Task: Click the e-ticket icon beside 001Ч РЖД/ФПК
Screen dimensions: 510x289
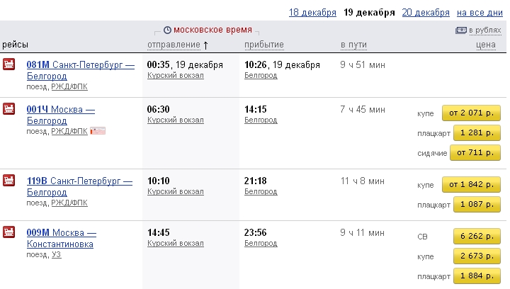Action: click(98, 131)
